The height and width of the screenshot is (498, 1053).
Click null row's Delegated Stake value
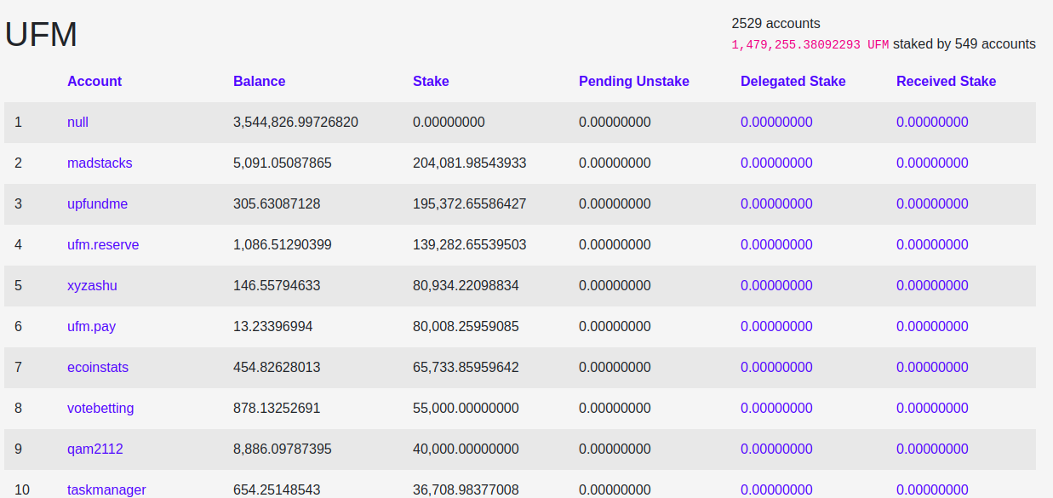tap(776, 123)
